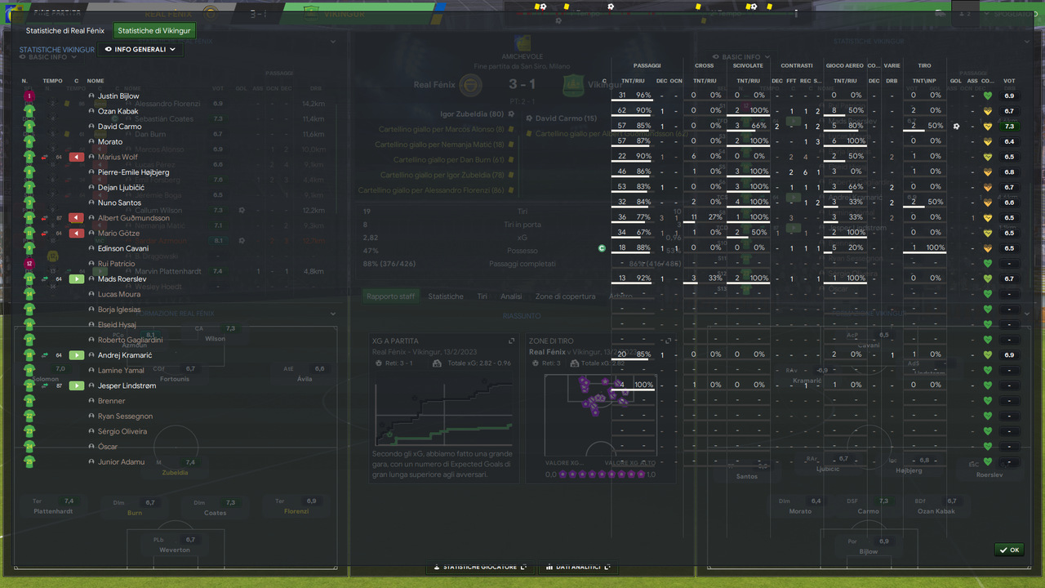1045x588 pixels.
Task: Click the GIOCO AEREO column group header
Action: [x=845, y=65]
